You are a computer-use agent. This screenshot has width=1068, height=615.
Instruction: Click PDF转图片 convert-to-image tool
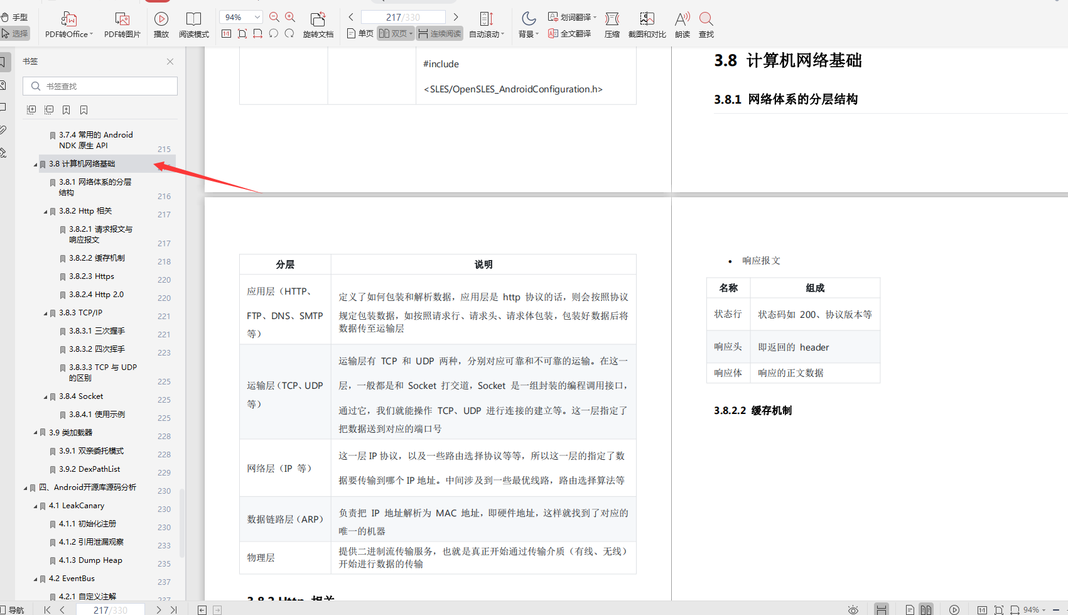coord(122,25)
